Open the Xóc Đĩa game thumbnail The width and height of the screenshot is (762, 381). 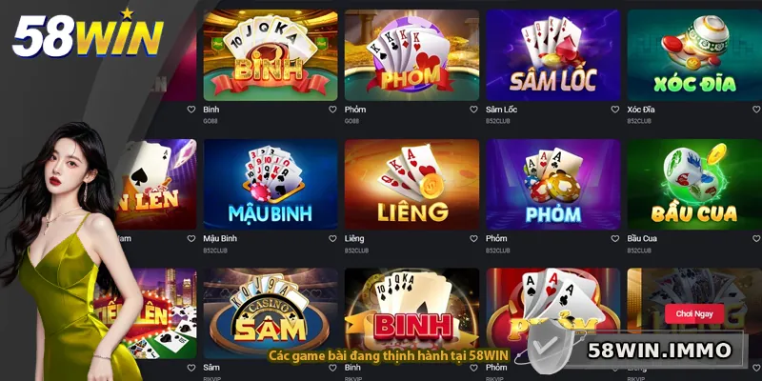point(694,55)
